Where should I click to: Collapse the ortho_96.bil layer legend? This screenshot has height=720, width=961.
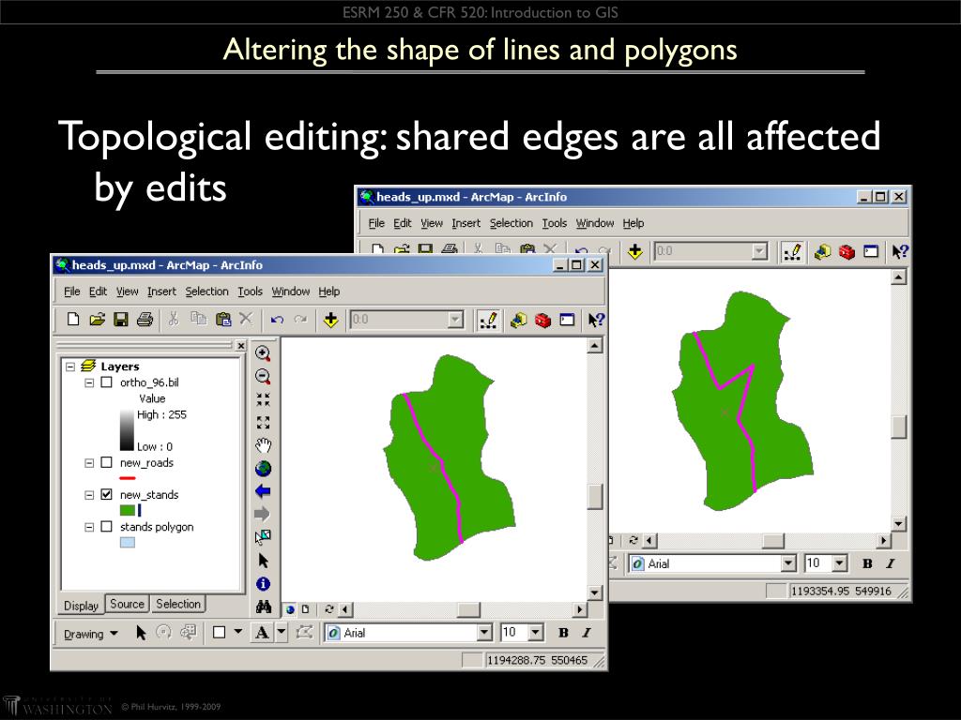[89, 382]
